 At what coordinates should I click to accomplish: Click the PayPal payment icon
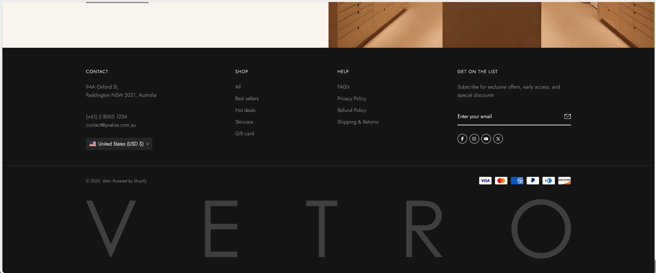point(533,181)
